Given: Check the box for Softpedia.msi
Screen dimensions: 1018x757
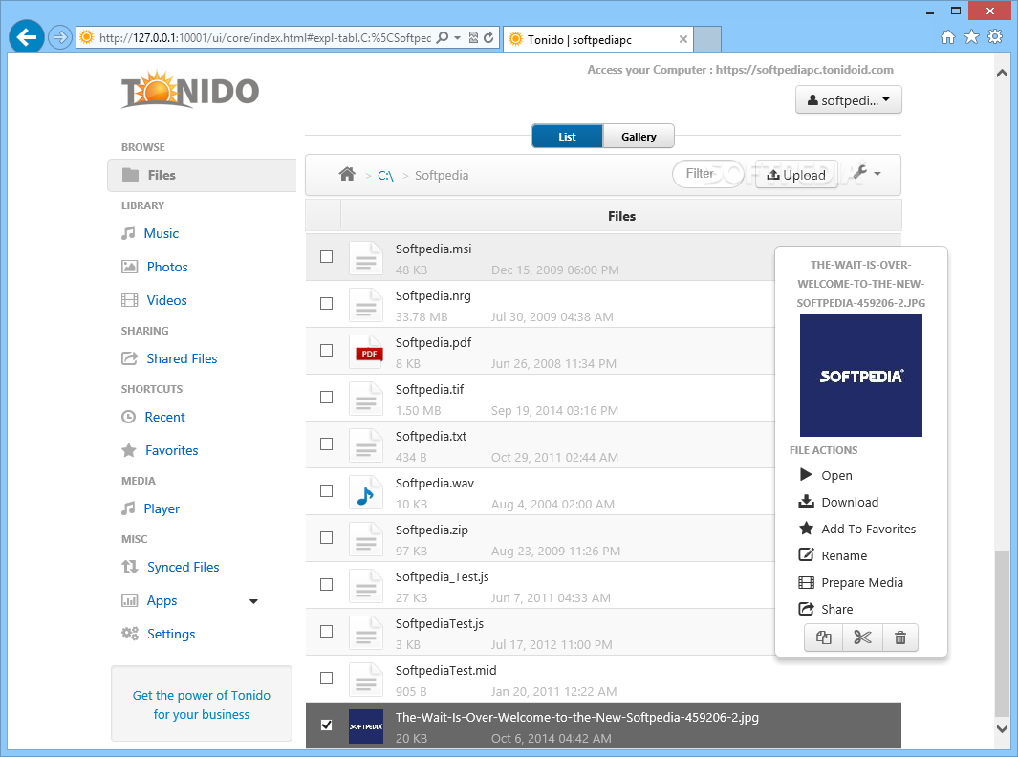Looking at the screenshot, I should [x=327, y=257].
